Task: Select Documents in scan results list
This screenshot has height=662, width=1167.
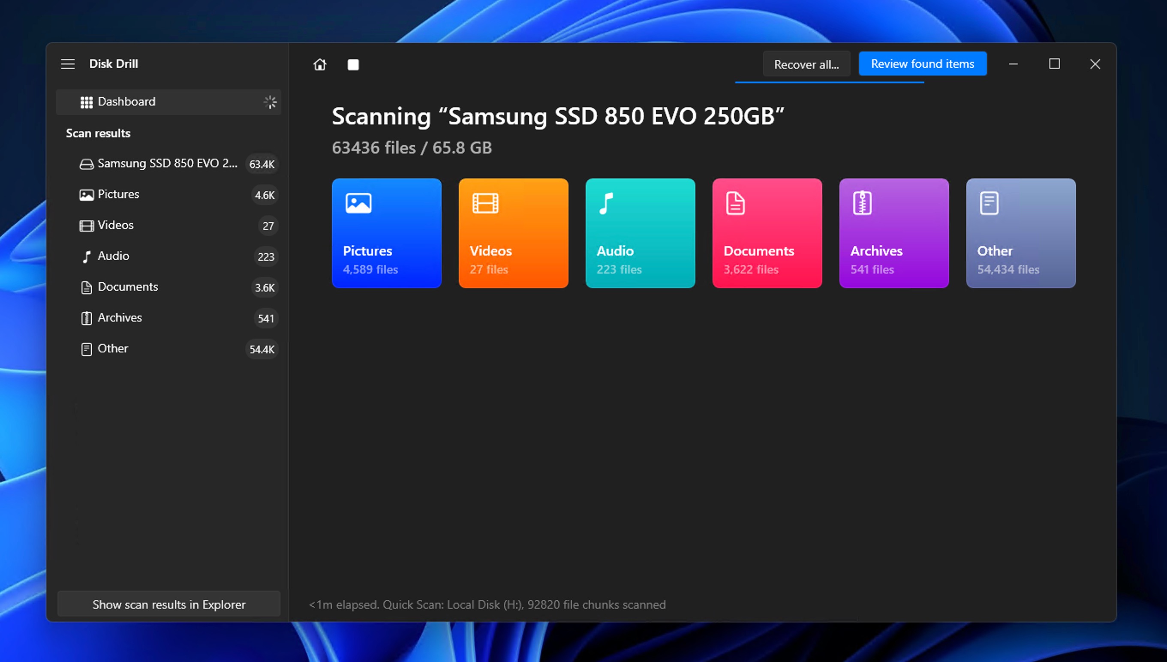Action: tap(168, 287)
